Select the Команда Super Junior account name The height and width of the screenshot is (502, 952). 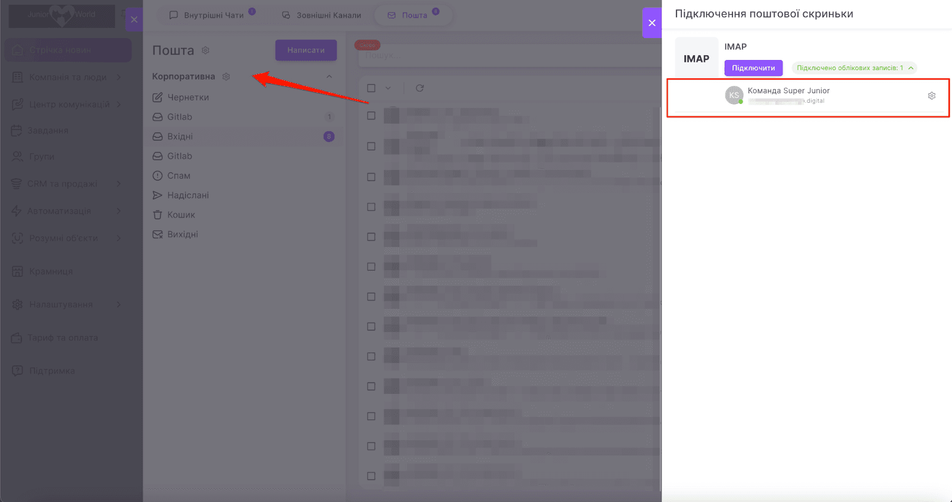[788, 91]
